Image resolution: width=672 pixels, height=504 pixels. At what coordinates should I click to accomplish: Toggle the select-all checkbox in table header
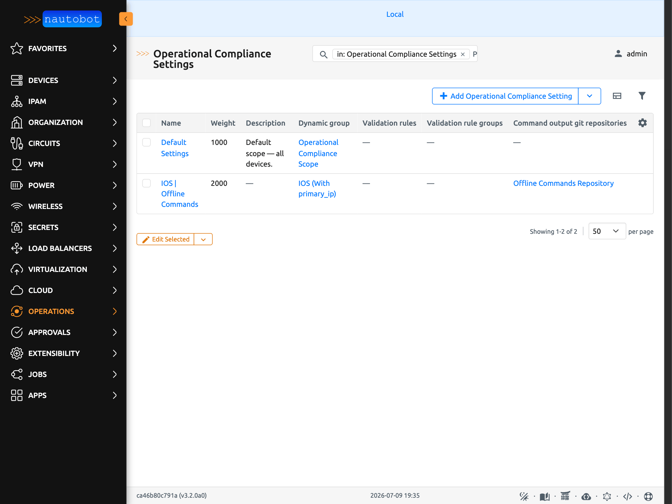(147, 123)
